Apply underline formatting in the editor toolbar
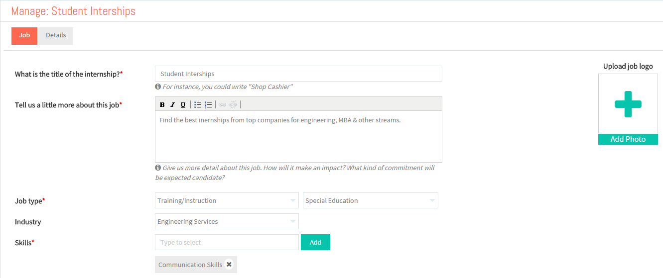Viewport: 663px width, 278px height. (x=183, y=104)
